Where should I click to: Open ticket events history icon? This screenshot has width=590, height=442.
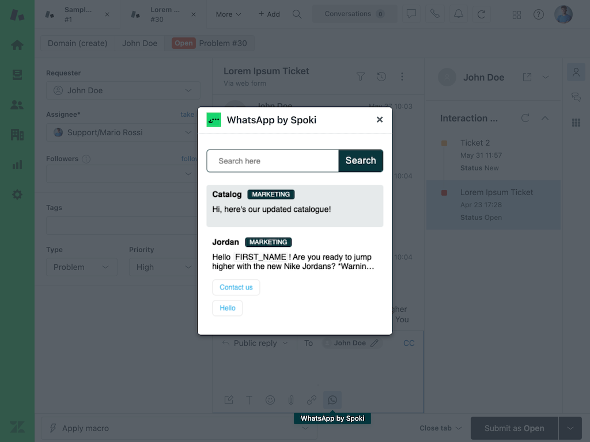click(381, 77)
